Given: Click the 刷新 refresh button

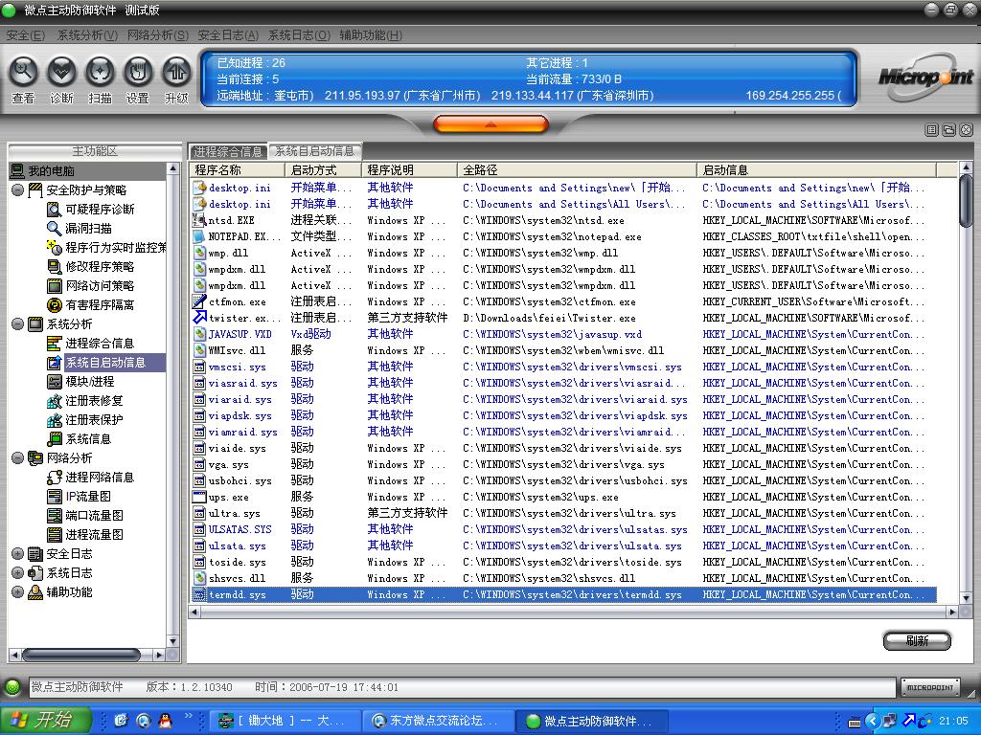Looking at the screenshot, I should pyautogui.click(x=917, y=640).
